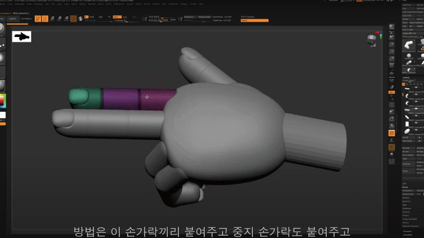Expand the Bevel Pro section
The width and height of the screenshot is (424, 238).
pos(407,202)
